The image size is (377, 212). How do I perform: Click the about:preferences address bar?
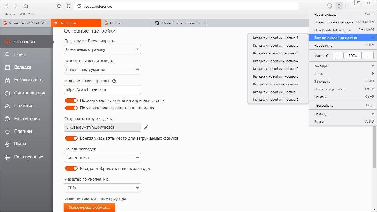186,6
